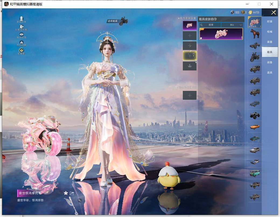280x217 pixels.
Task: Open the help question mark next to 载具皮肤
Action: point(215,19)
